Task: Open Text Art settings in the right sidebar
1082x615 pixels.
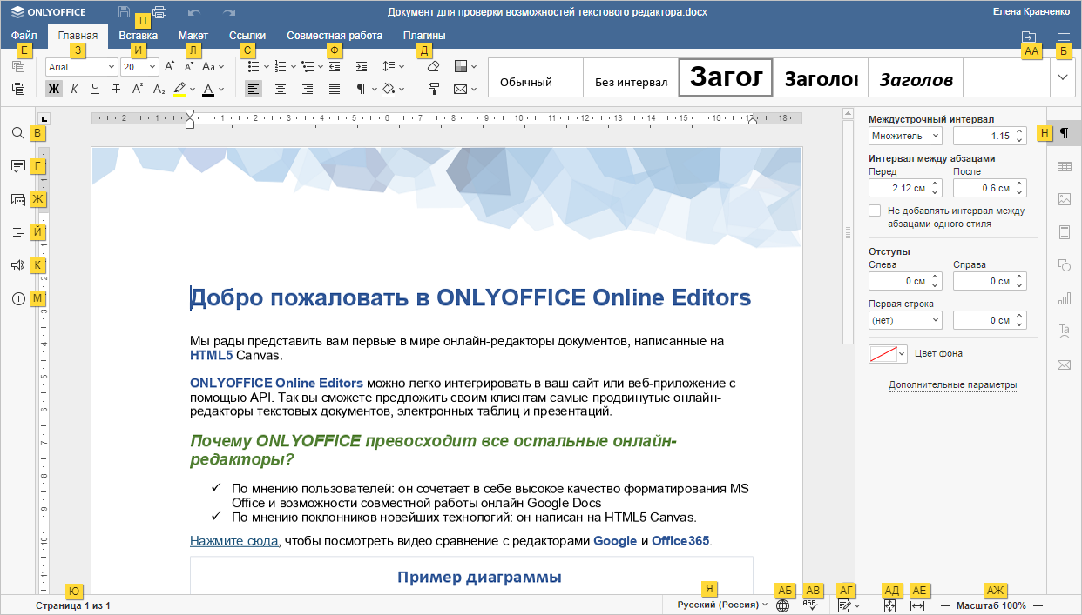Action: [1064, 331]
